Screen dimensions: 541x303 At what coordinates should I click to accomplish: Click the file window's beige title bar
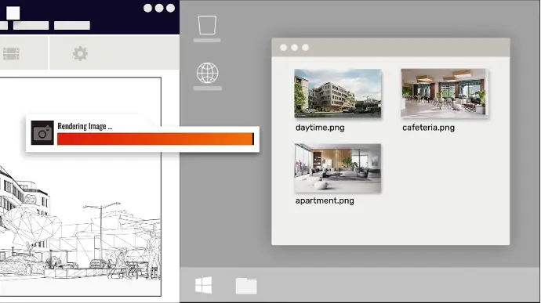coord(391,47)
